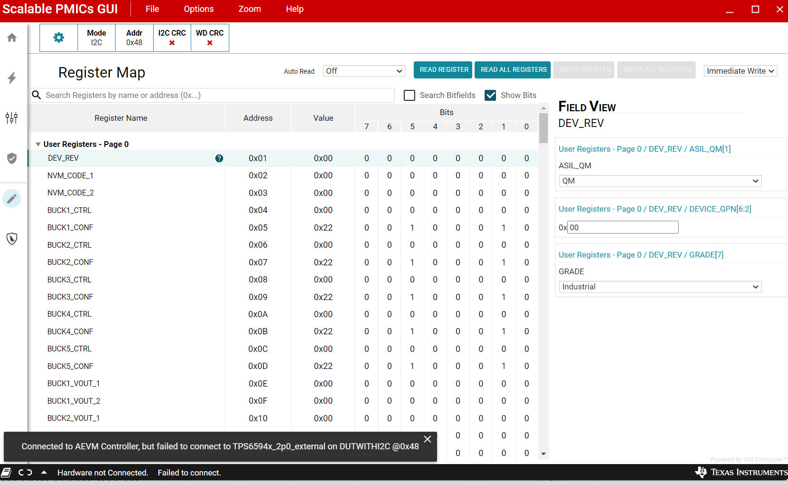Toggle bit 4 of BUCK2_CTRL
Viewport: 788px width, 485px height.
pos(435,245)
